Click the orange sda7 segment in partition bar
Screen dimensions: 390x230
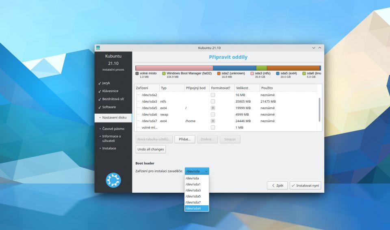coord(293,68)
